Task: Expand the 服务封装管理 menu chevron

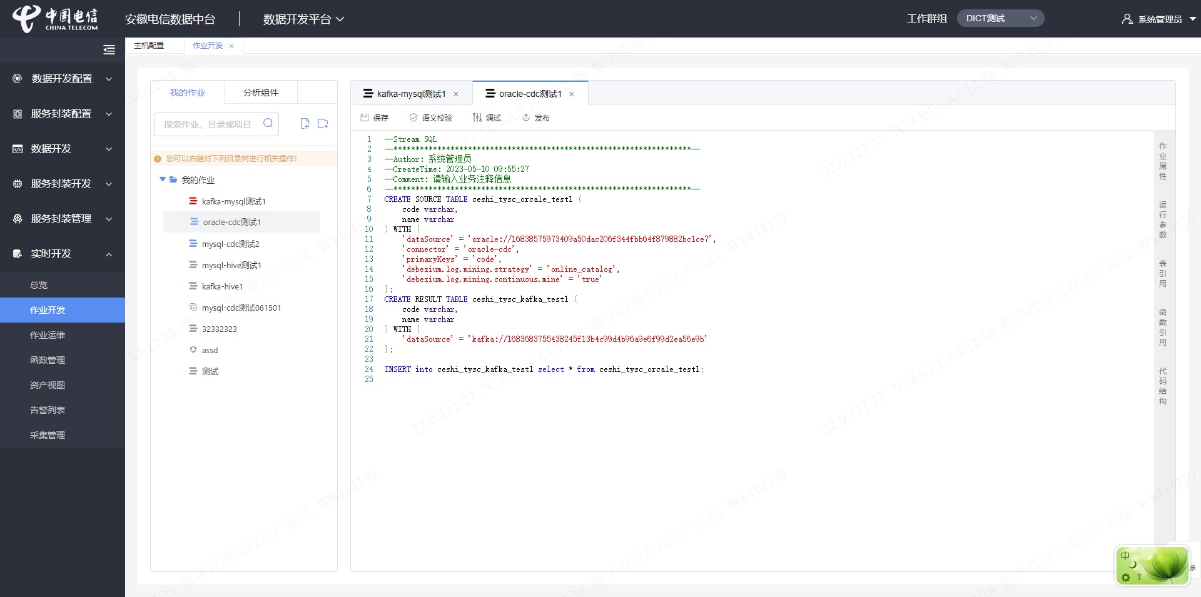Action: click(109, 219)
